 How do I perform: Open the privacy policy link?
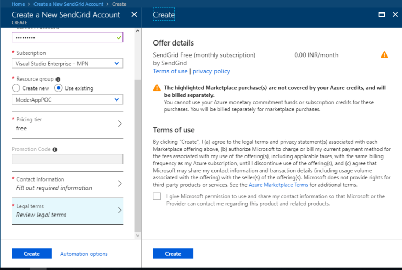(211, 71)
